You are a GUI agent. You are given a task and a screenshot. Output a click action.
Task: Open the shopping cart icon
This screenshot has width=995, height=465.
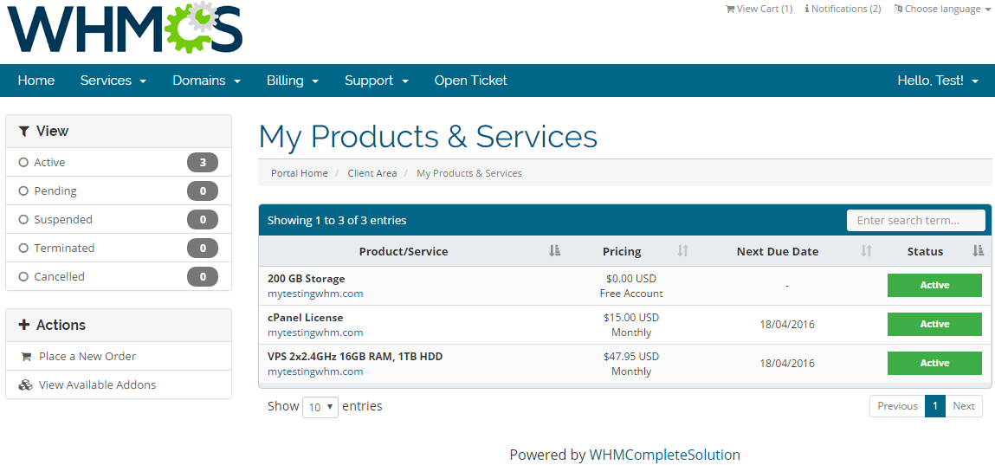pos(730,9)
